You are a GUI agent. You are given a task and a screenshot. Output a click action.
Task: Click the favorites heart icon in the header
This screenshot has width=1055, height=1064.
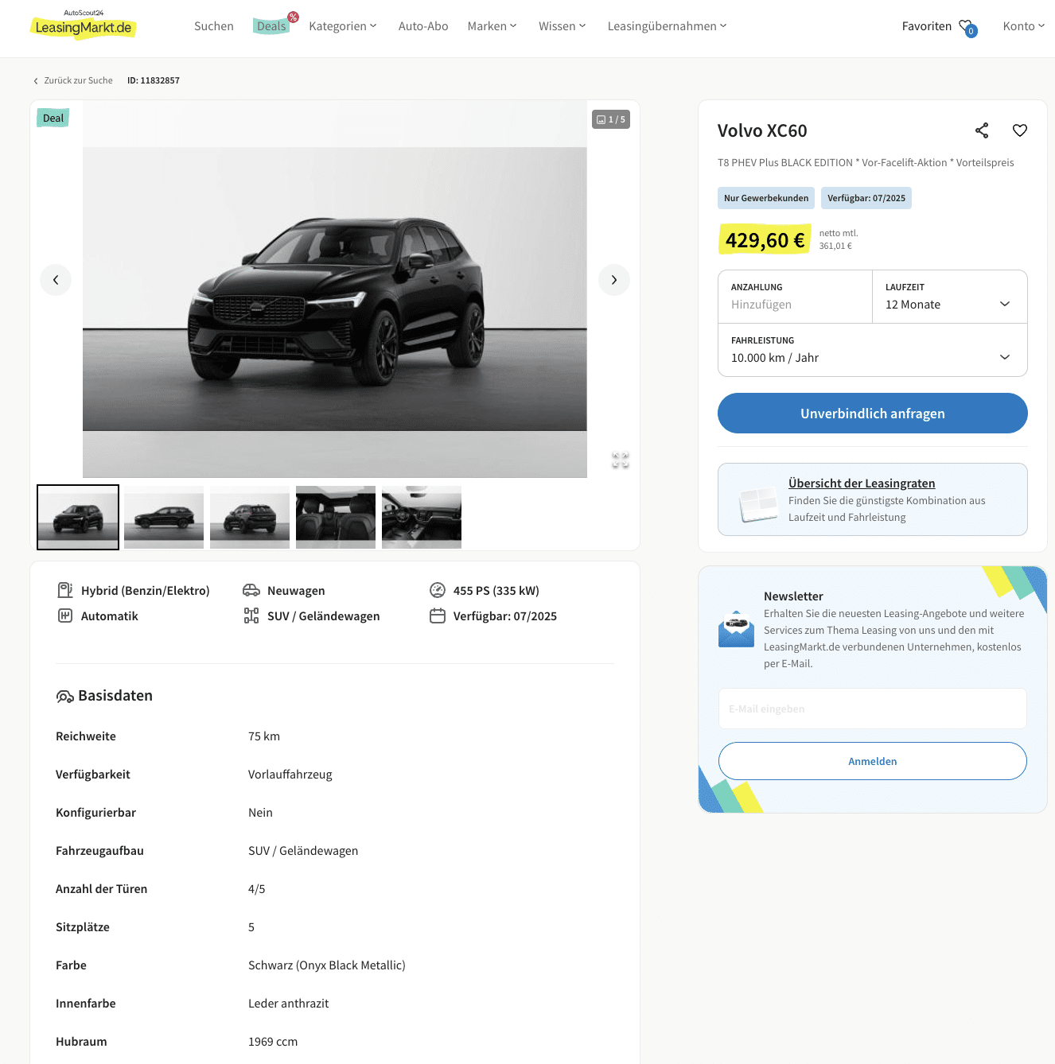tap(967, 27)
